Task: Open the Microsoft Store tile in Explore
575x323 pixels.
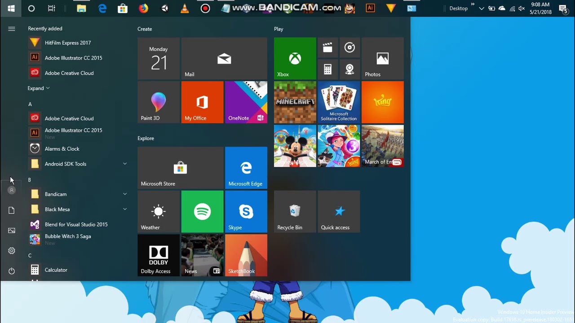Action: pyautogui.click(x=180, y=167)
